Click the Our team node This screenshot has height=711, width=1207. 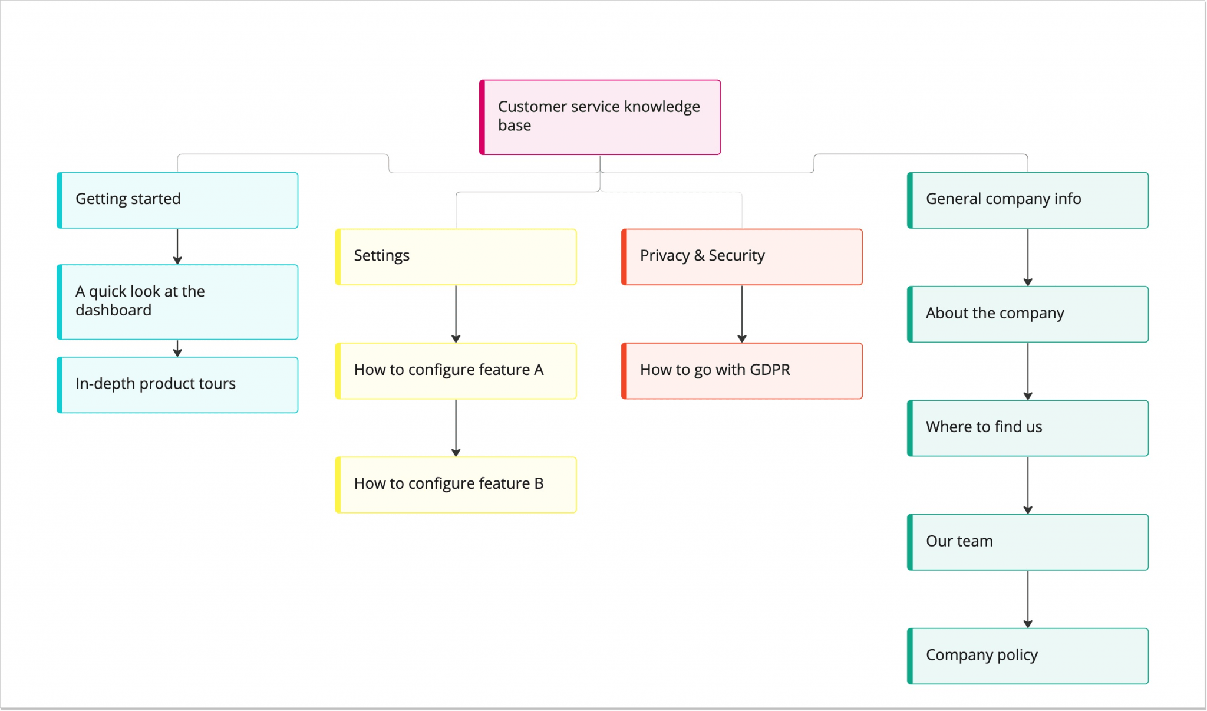[x=1027, y=540]
